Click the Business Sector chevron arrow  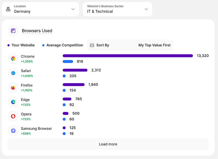(x=146, y=9)
